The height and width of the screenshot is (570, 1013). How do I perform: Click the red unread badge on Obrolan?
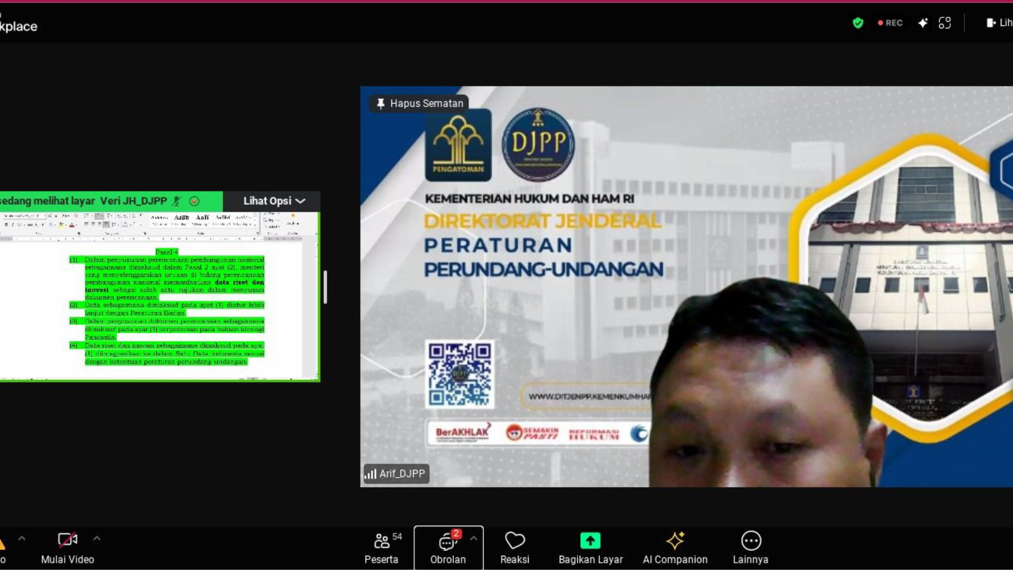(x=456, y=534)
